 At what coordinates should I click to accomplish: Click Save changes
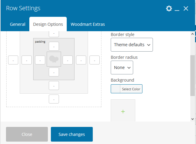tap(72, 134)
